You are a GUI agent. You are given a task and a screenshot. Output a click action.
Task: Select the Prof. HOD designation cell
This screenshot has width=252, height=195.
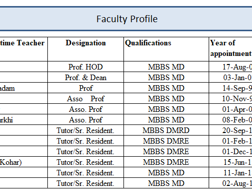coord(86,67)
